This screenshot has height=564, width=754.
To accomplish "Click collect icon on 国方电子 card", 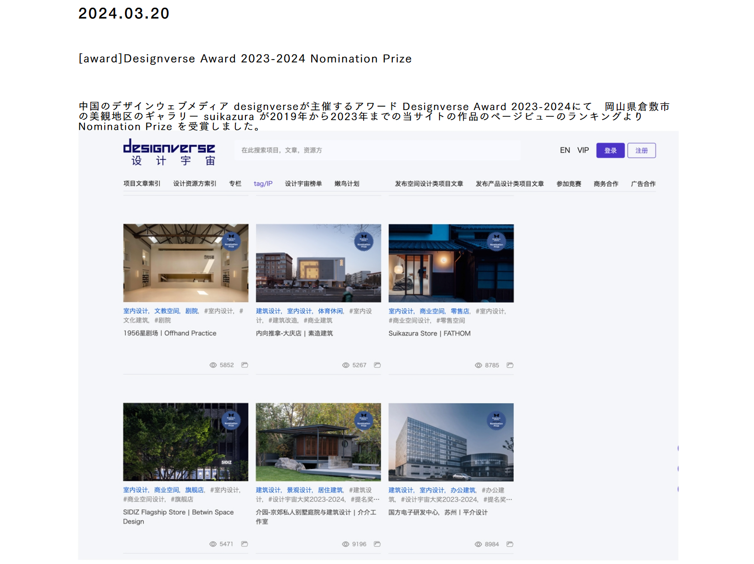I will (510, 544).
